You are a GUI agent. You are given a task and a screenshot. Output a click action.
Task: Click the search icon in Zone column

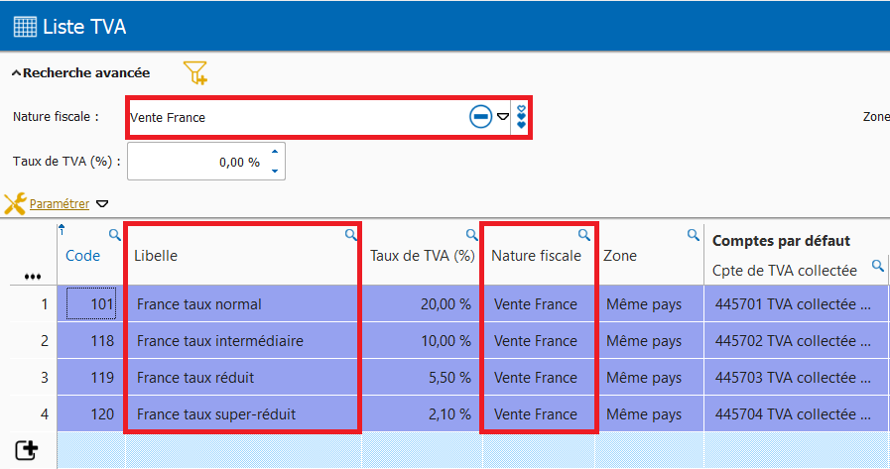[694, 235]
